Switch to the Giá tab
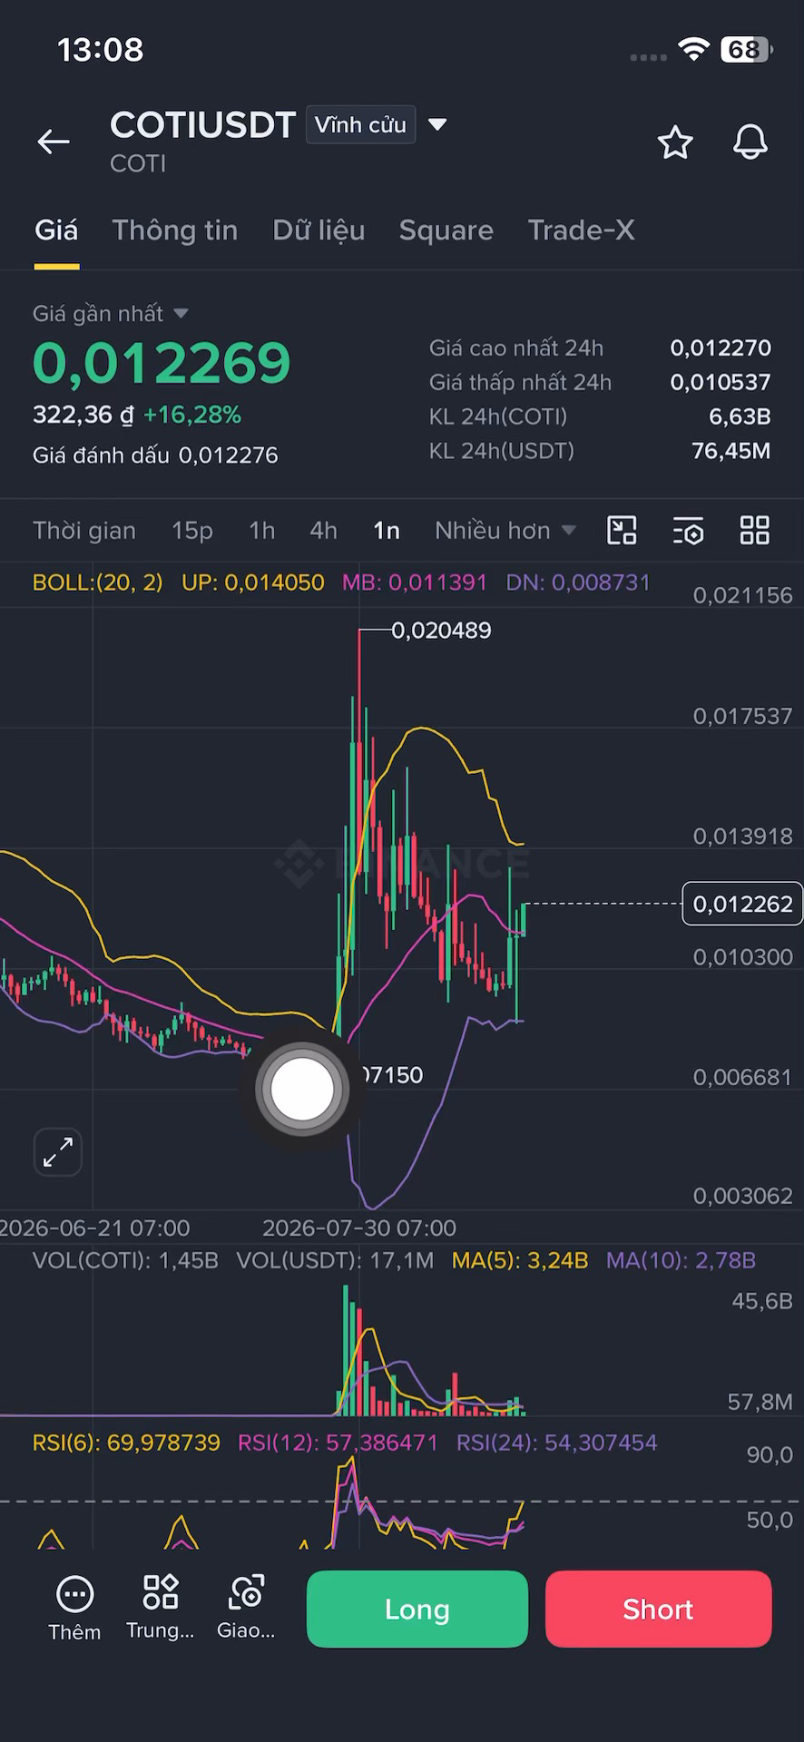 pyautogui.click(x=56, y=230)
